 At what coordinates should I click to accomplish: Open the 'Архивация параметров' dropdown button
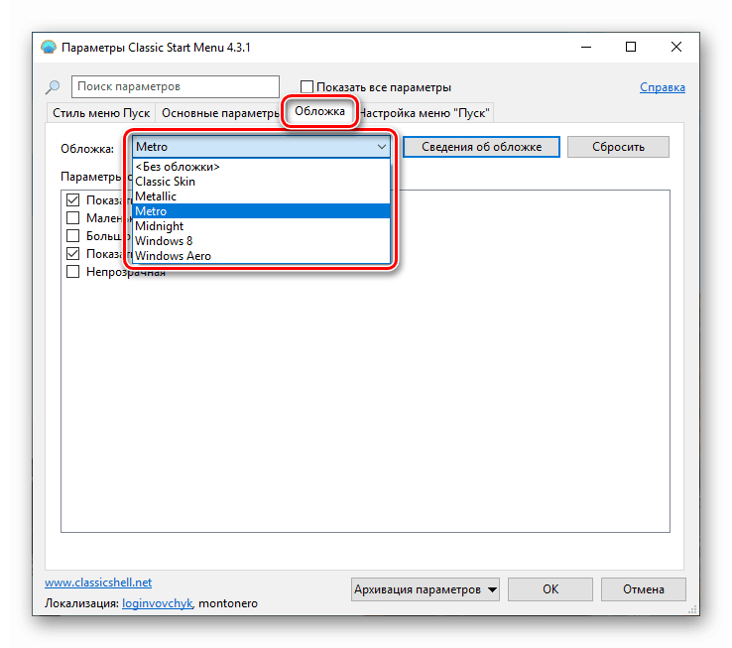pos(426,589)
